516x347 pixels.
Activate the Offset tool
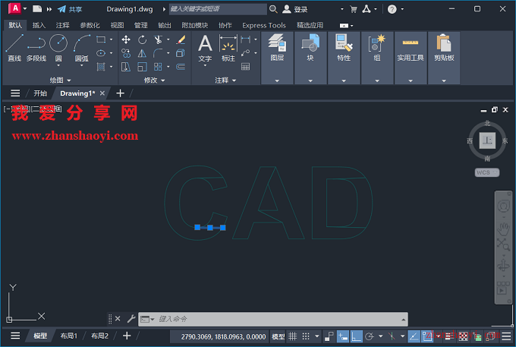(181, 67)
